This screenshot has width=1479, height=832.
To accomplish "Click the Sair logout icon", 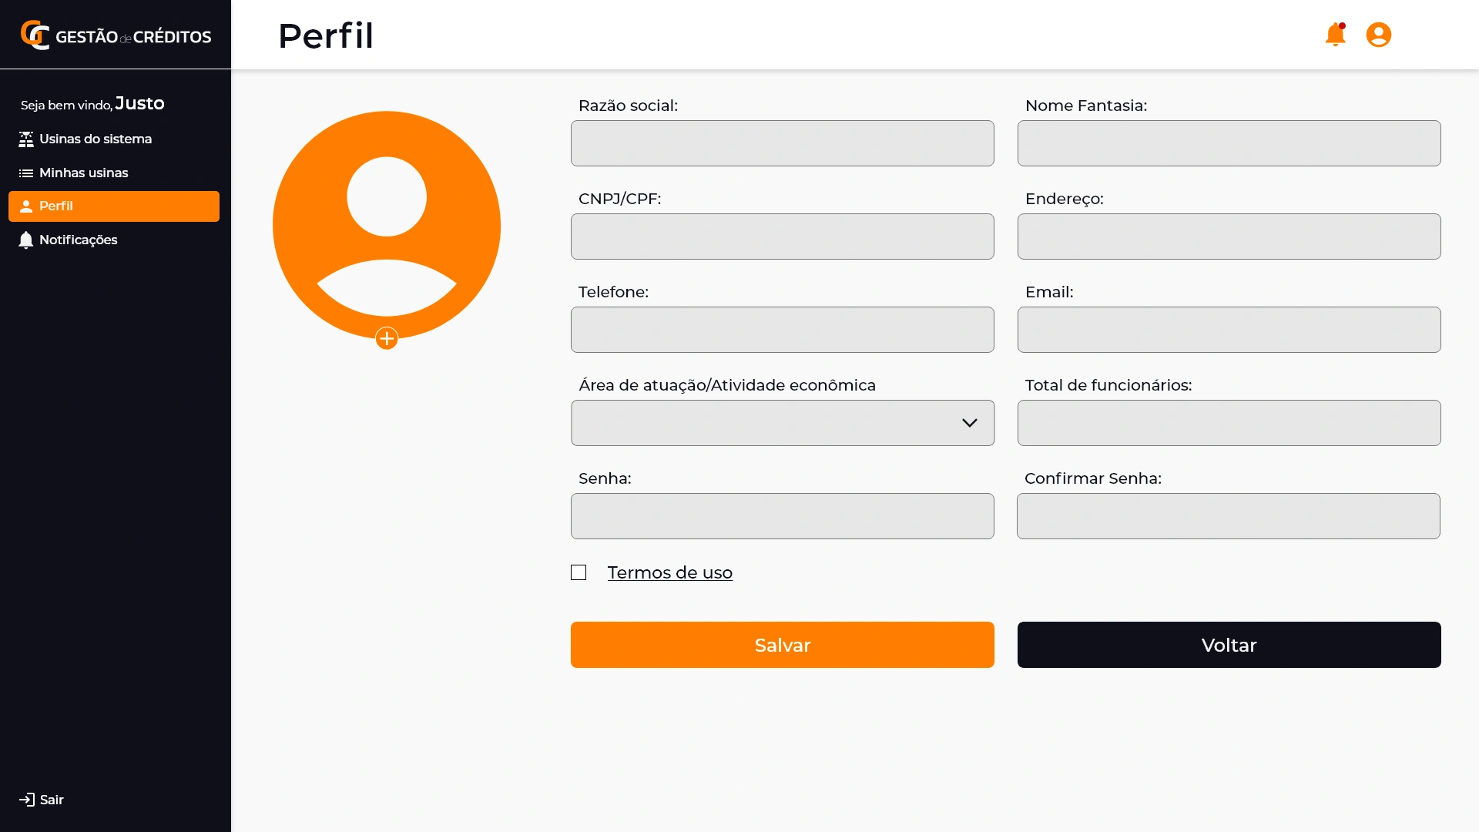I will click(x=27, y=800).
